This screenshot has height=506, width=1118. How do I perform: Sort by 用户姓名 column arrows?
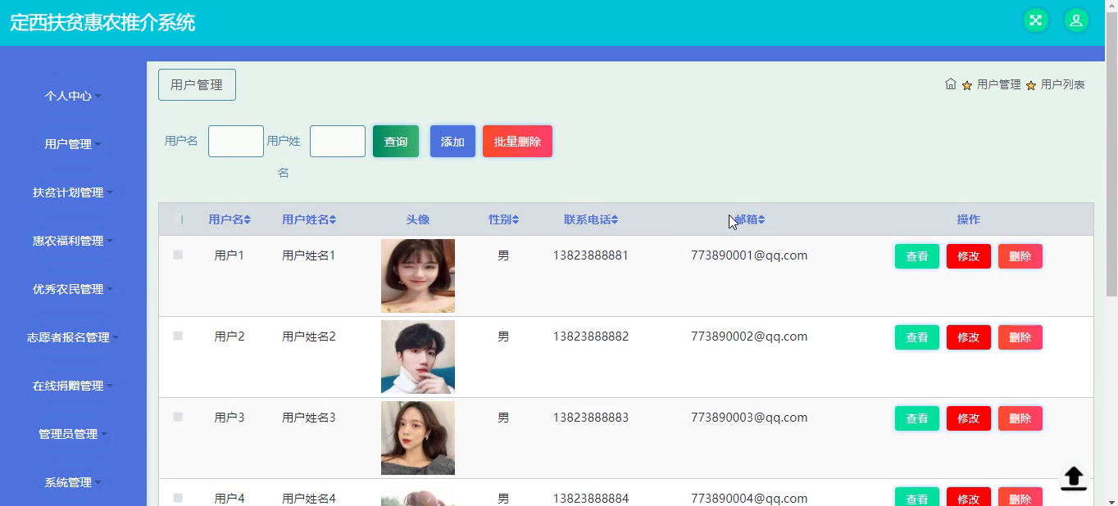333,219
